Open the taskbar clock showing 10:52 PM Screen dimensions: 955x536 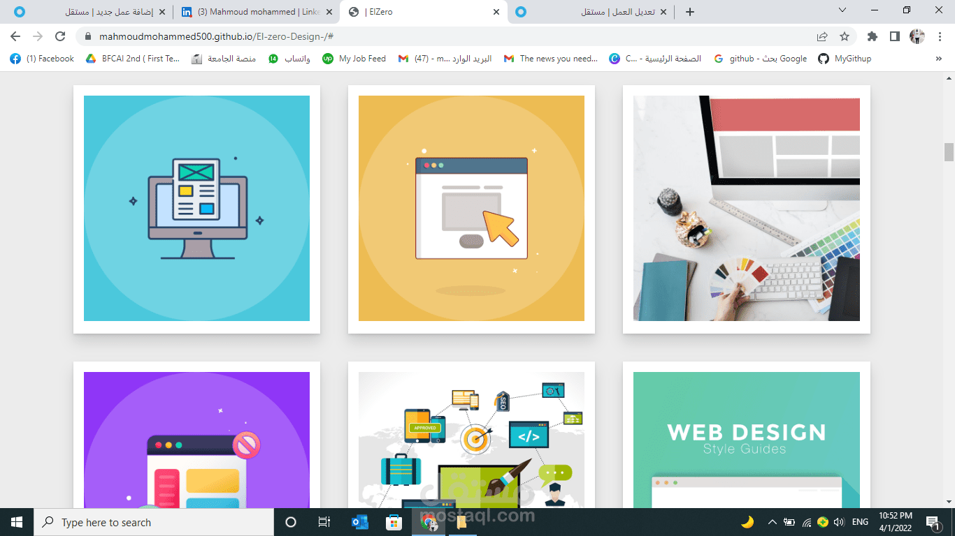click(x=896, y=522)
